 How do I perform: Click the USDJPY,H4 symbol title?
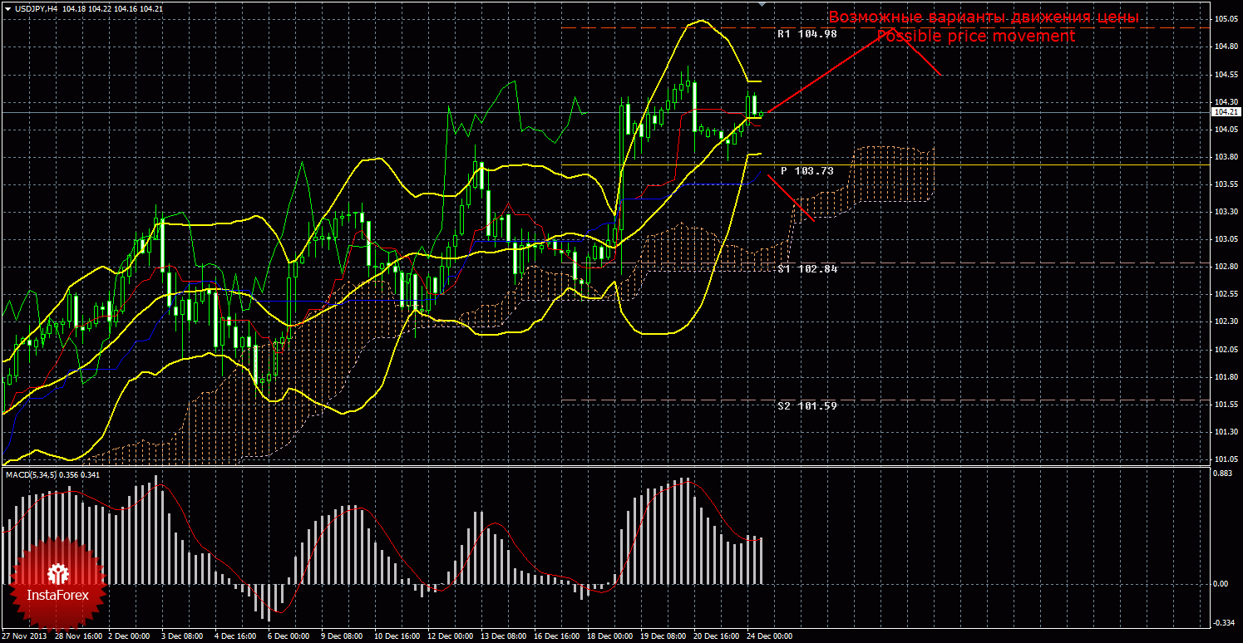click(36, 8)
